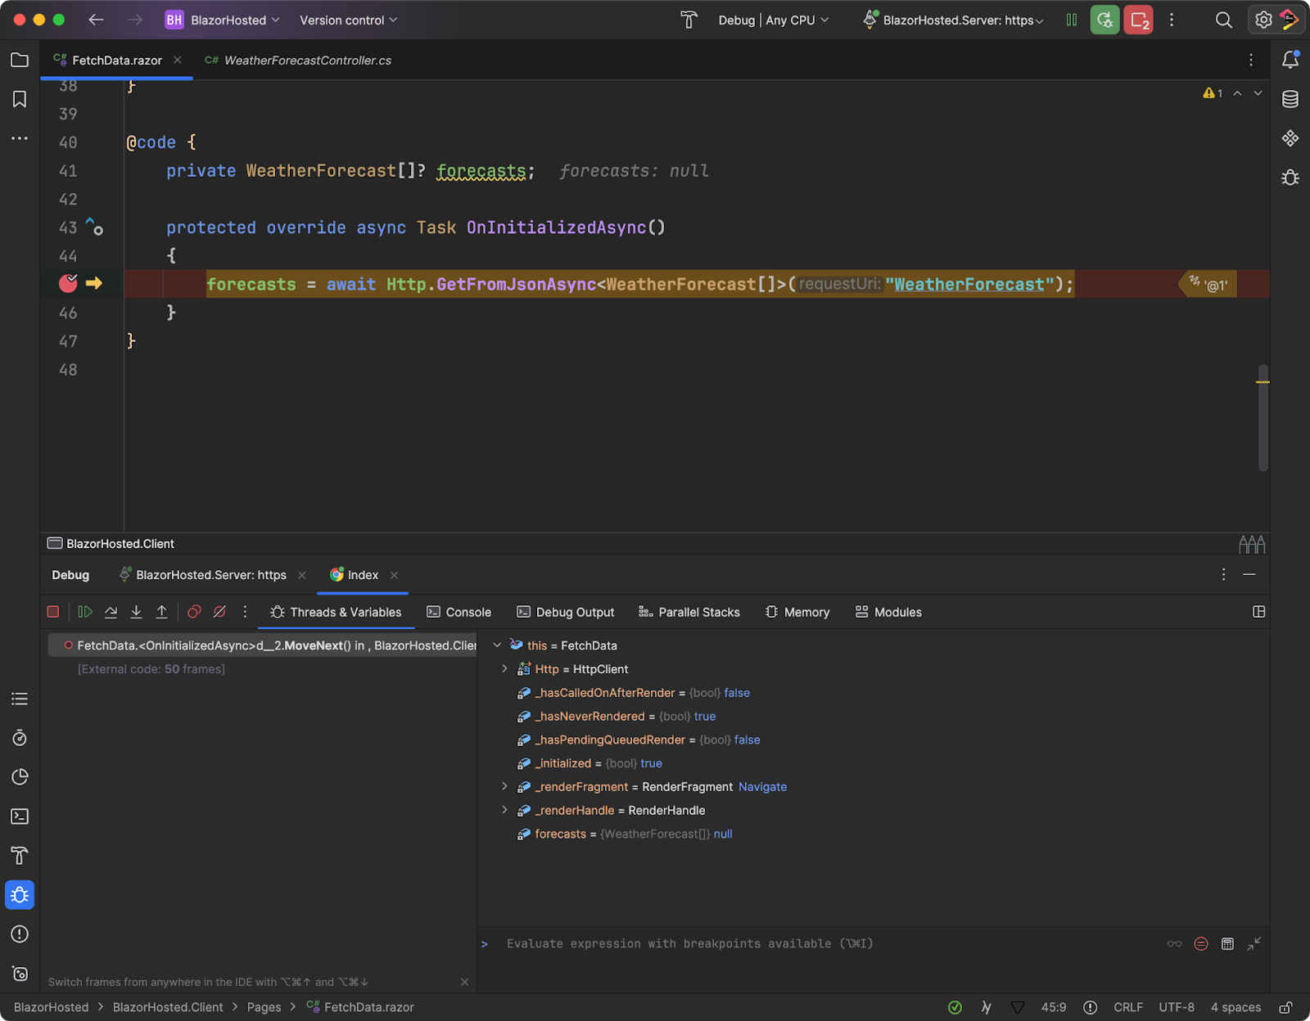This screenshot has height=1021, width=1310.
Task: Switch to WeatherForecastController.cs tab
Action: (x=299, y=60)
